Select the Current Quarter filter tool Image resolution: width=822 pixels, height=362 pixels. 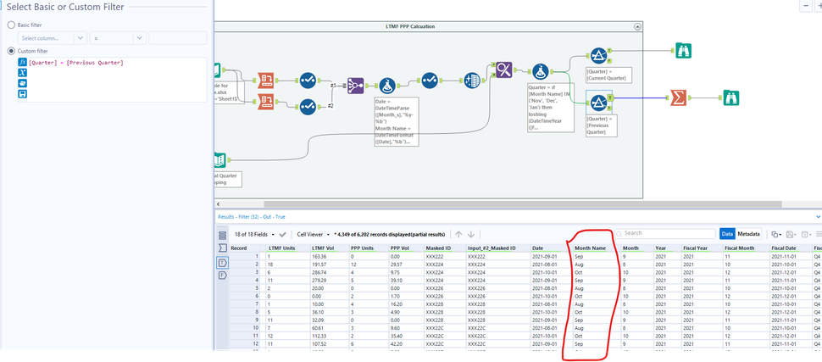tap(597, 56)
